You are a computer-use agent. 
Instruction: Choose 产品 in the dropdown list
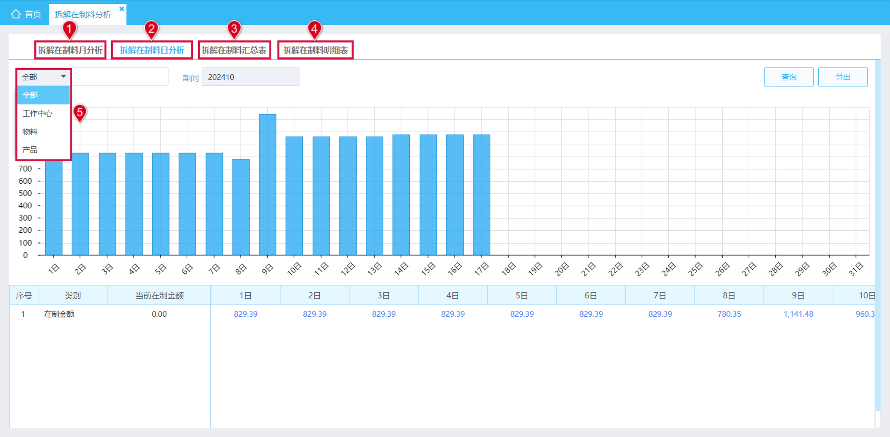tap(43, 150)
